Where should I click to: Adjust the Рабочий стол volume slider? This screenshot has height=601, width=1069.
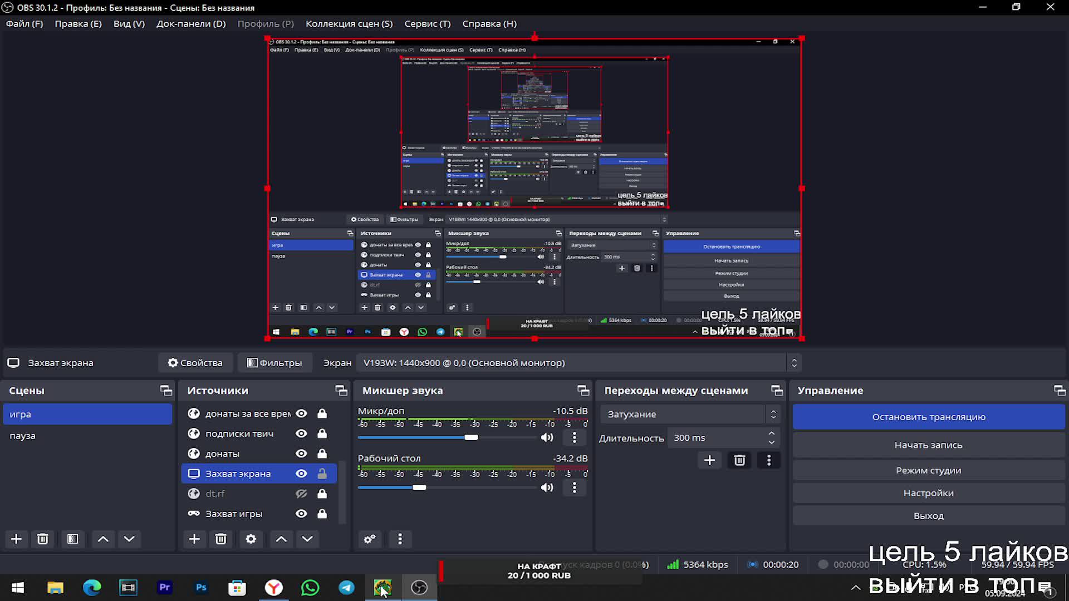[x=419, y=487]
